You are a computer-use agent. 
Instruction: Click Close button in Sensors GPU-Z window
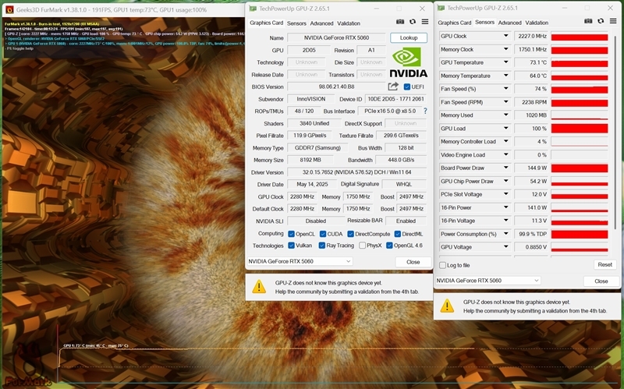pyautogui.click(x=601, y=281)
